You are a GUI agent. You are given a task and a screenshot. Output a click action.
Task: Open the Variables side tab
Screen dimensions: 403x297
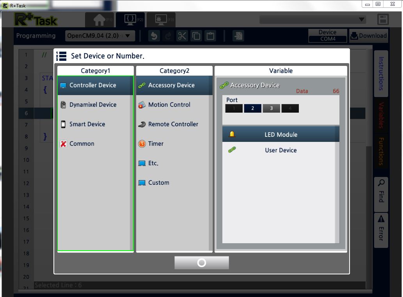pos(381,115)
